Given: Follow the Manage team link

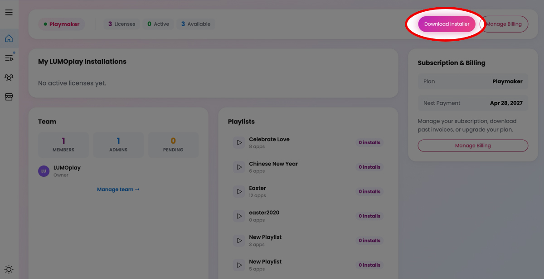Looking at the screenshot, I should tap(118, 189).
